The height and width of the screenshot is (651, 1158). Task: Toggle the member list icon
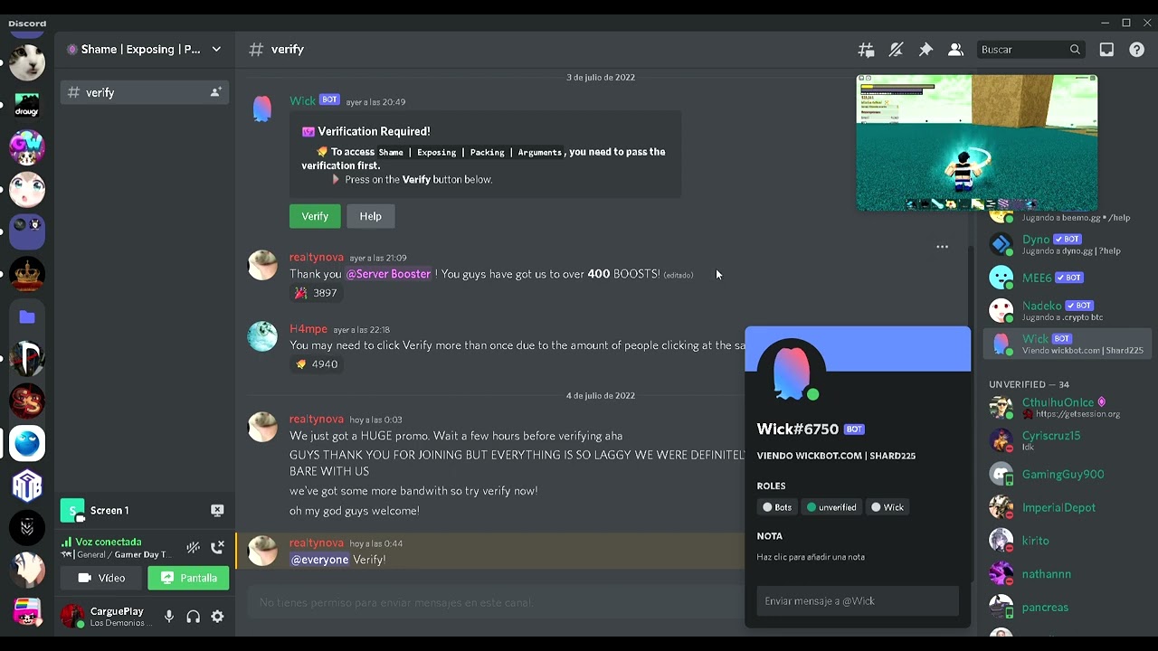pyautogui.click(x=955, y=50)
